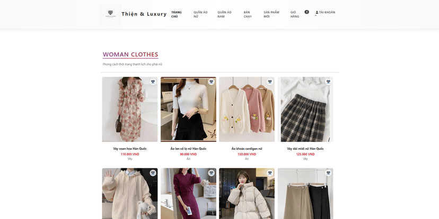Screen dimensions: 439x219
Task: Open Sản Phẩm Mới menu
Action: (271, 14)
